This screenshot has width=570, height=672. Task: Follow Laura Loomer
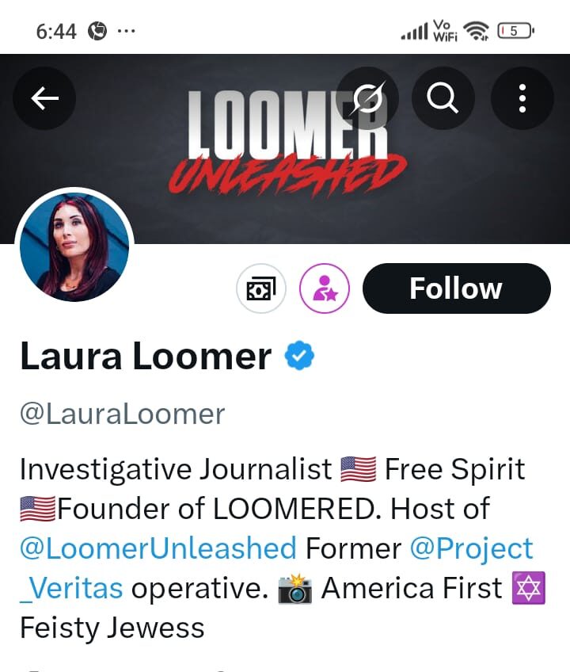(457, 288)
